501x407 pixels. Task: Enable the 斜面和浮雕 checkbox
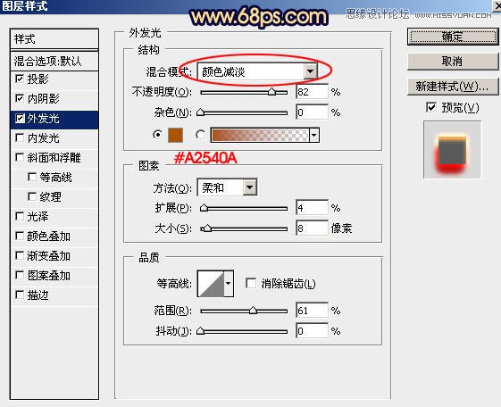(x=20, y=157)
